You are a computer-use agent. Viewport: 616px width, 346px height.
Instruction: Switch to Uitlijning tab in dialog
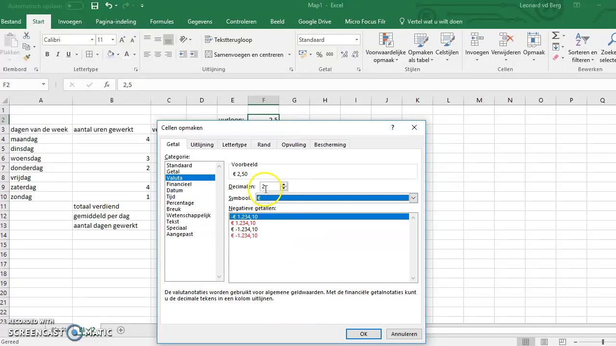coord(202,145)
